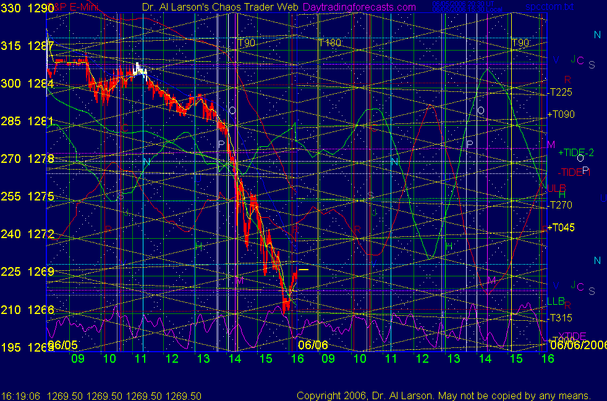The height and width of the screenshot is (401, 607).
Task: Select the green LLB band label
Action: point(556,301)
